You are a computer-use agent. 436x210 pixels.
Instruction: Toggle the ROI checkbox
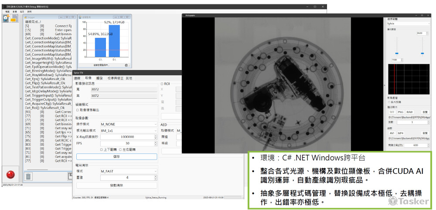pyautogui.click(x=162, y=83)
